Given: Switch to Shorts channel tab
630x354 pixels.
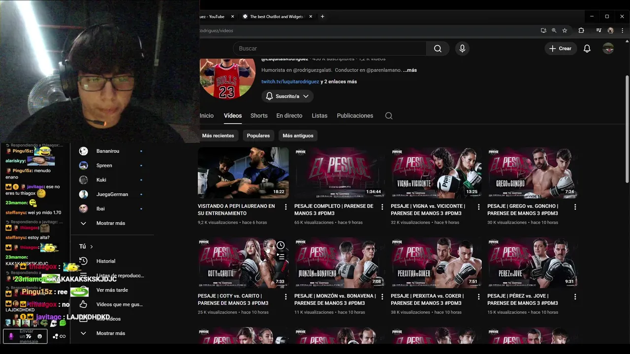Looking at the screenshot, I should [259, 116].
